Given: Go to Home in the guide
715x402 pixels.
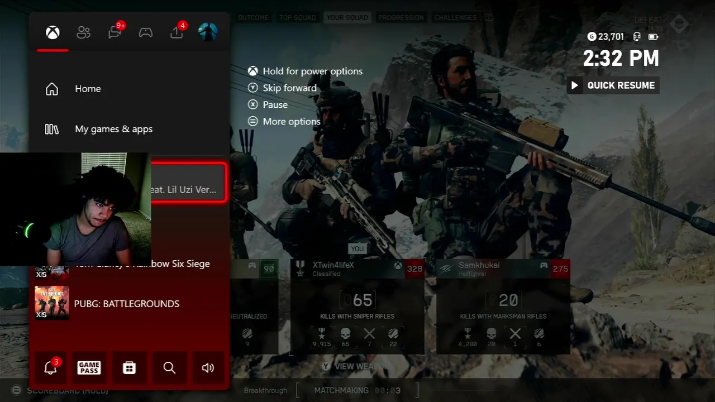Looking at the screenshot, I should pyautogui.click(x=130, y=89).
